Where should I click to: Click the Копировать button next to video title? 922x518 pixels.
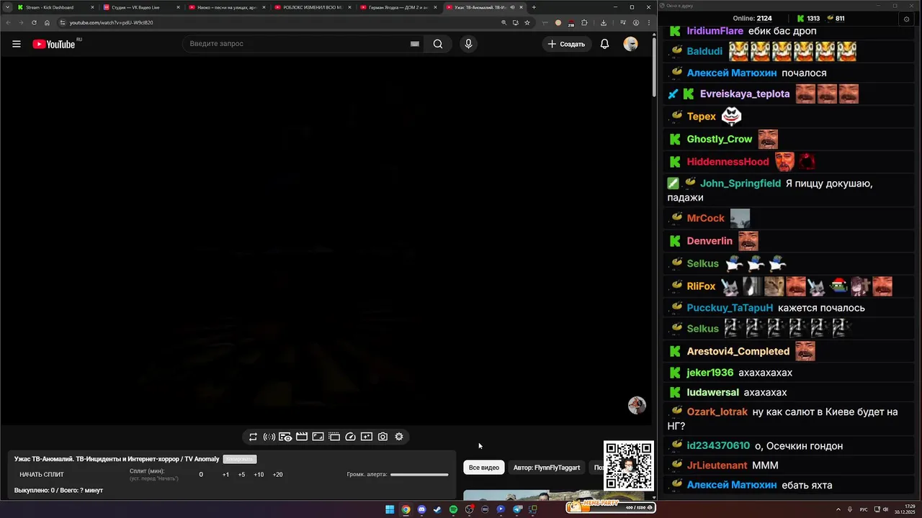coord(240,459)
